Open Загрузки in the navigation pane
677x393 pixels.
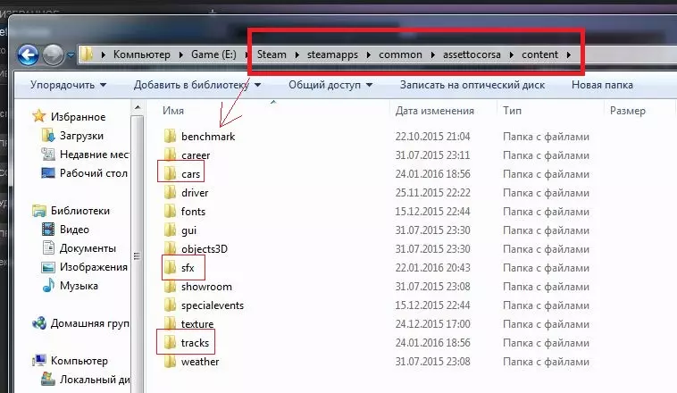tap(72, 136)
